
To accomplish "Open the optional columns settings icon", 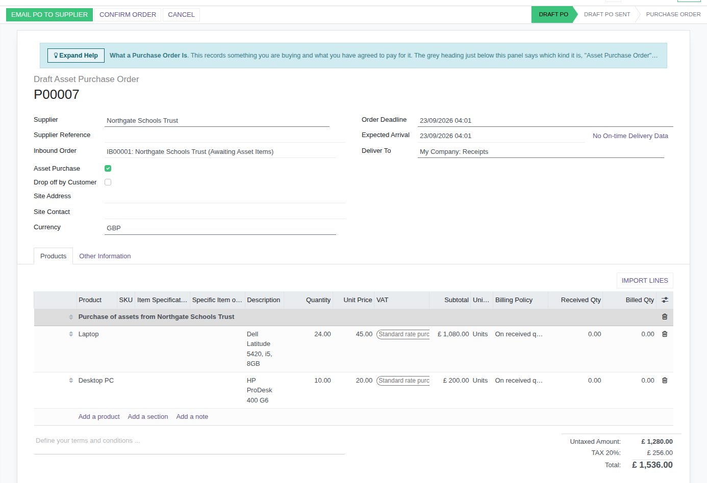I will [665, 300].
